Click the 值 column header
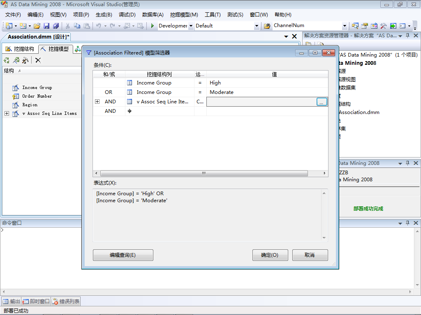The height and width of the screenshot is (315, 421). [x=267, y=74]
